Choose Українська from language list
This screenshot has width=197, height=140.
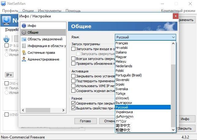pos(143,112)
